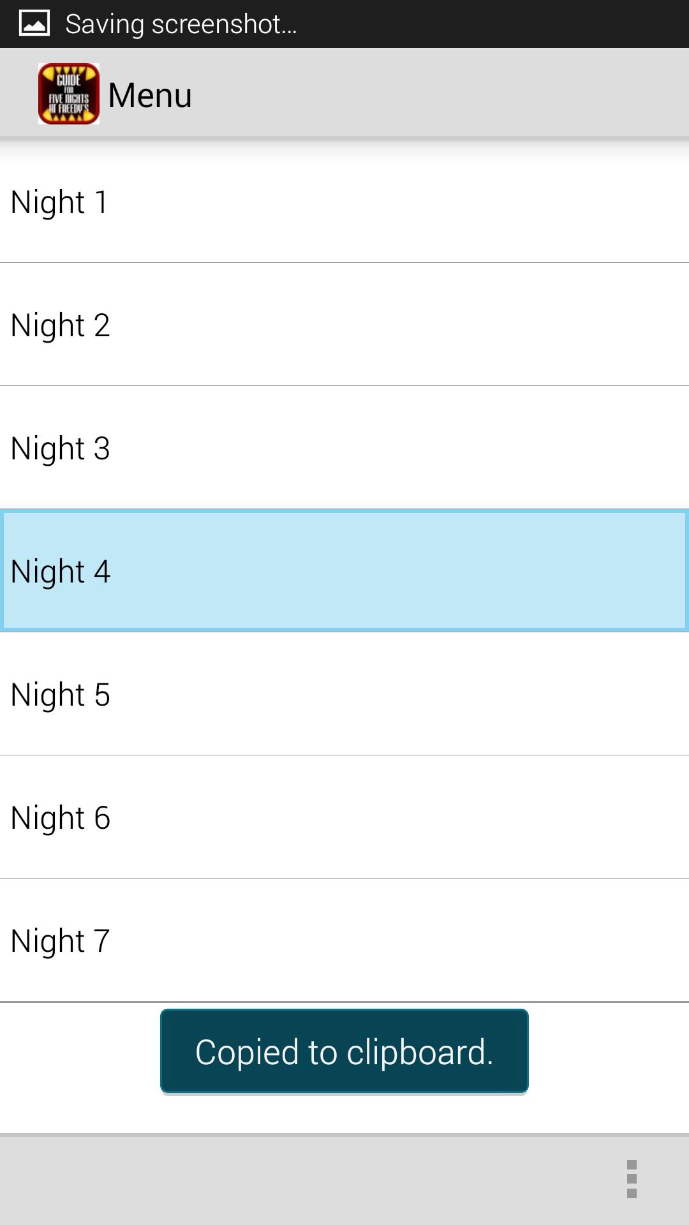Tap empty bottom bar left of overflow dots
The width and height of the screenshot is (689, 1225).
[x=287, y=1180]
